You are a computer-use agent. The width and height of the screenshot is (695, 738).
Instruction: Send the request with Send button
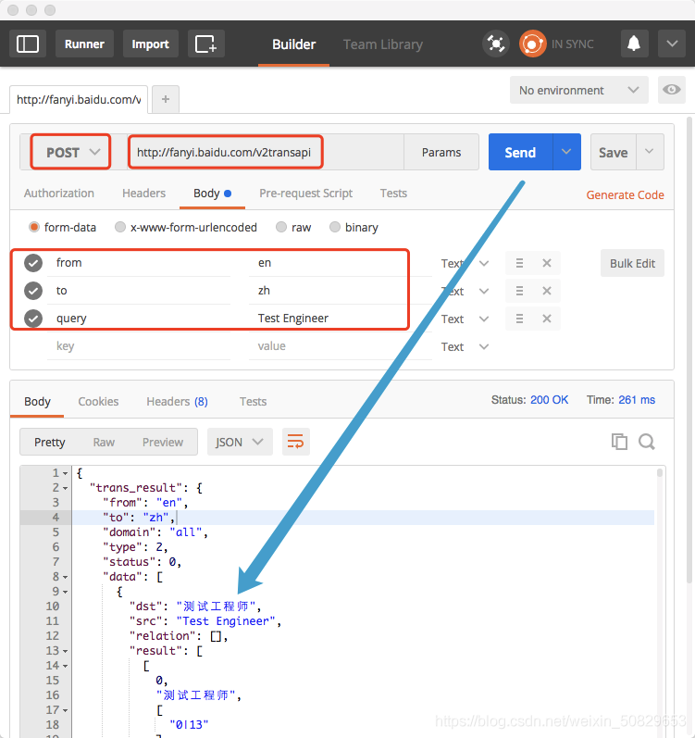(520, 152)
